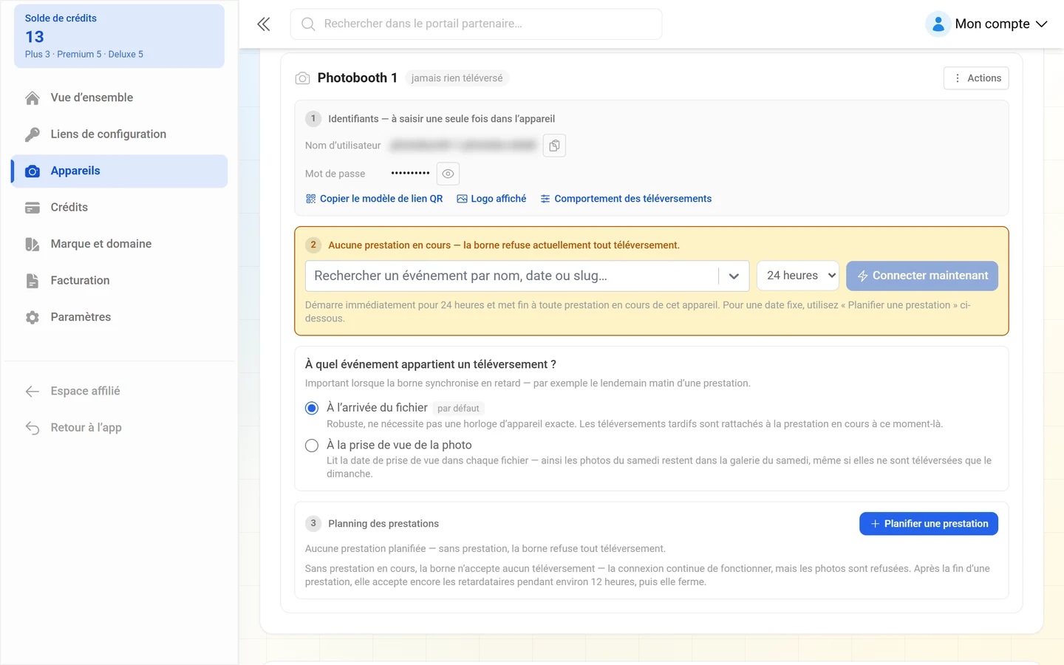Click the camera icon beside Photobooth 1
Image resolution: width=1064 pixels, height=665 pixels.
pos(302,78)
